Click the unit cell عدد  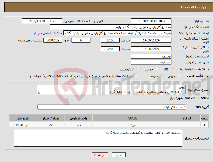coord(79,125)
